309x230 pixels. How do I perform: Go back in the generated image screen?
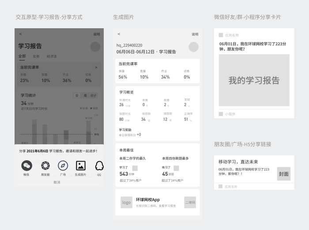(x=119, y=34)
